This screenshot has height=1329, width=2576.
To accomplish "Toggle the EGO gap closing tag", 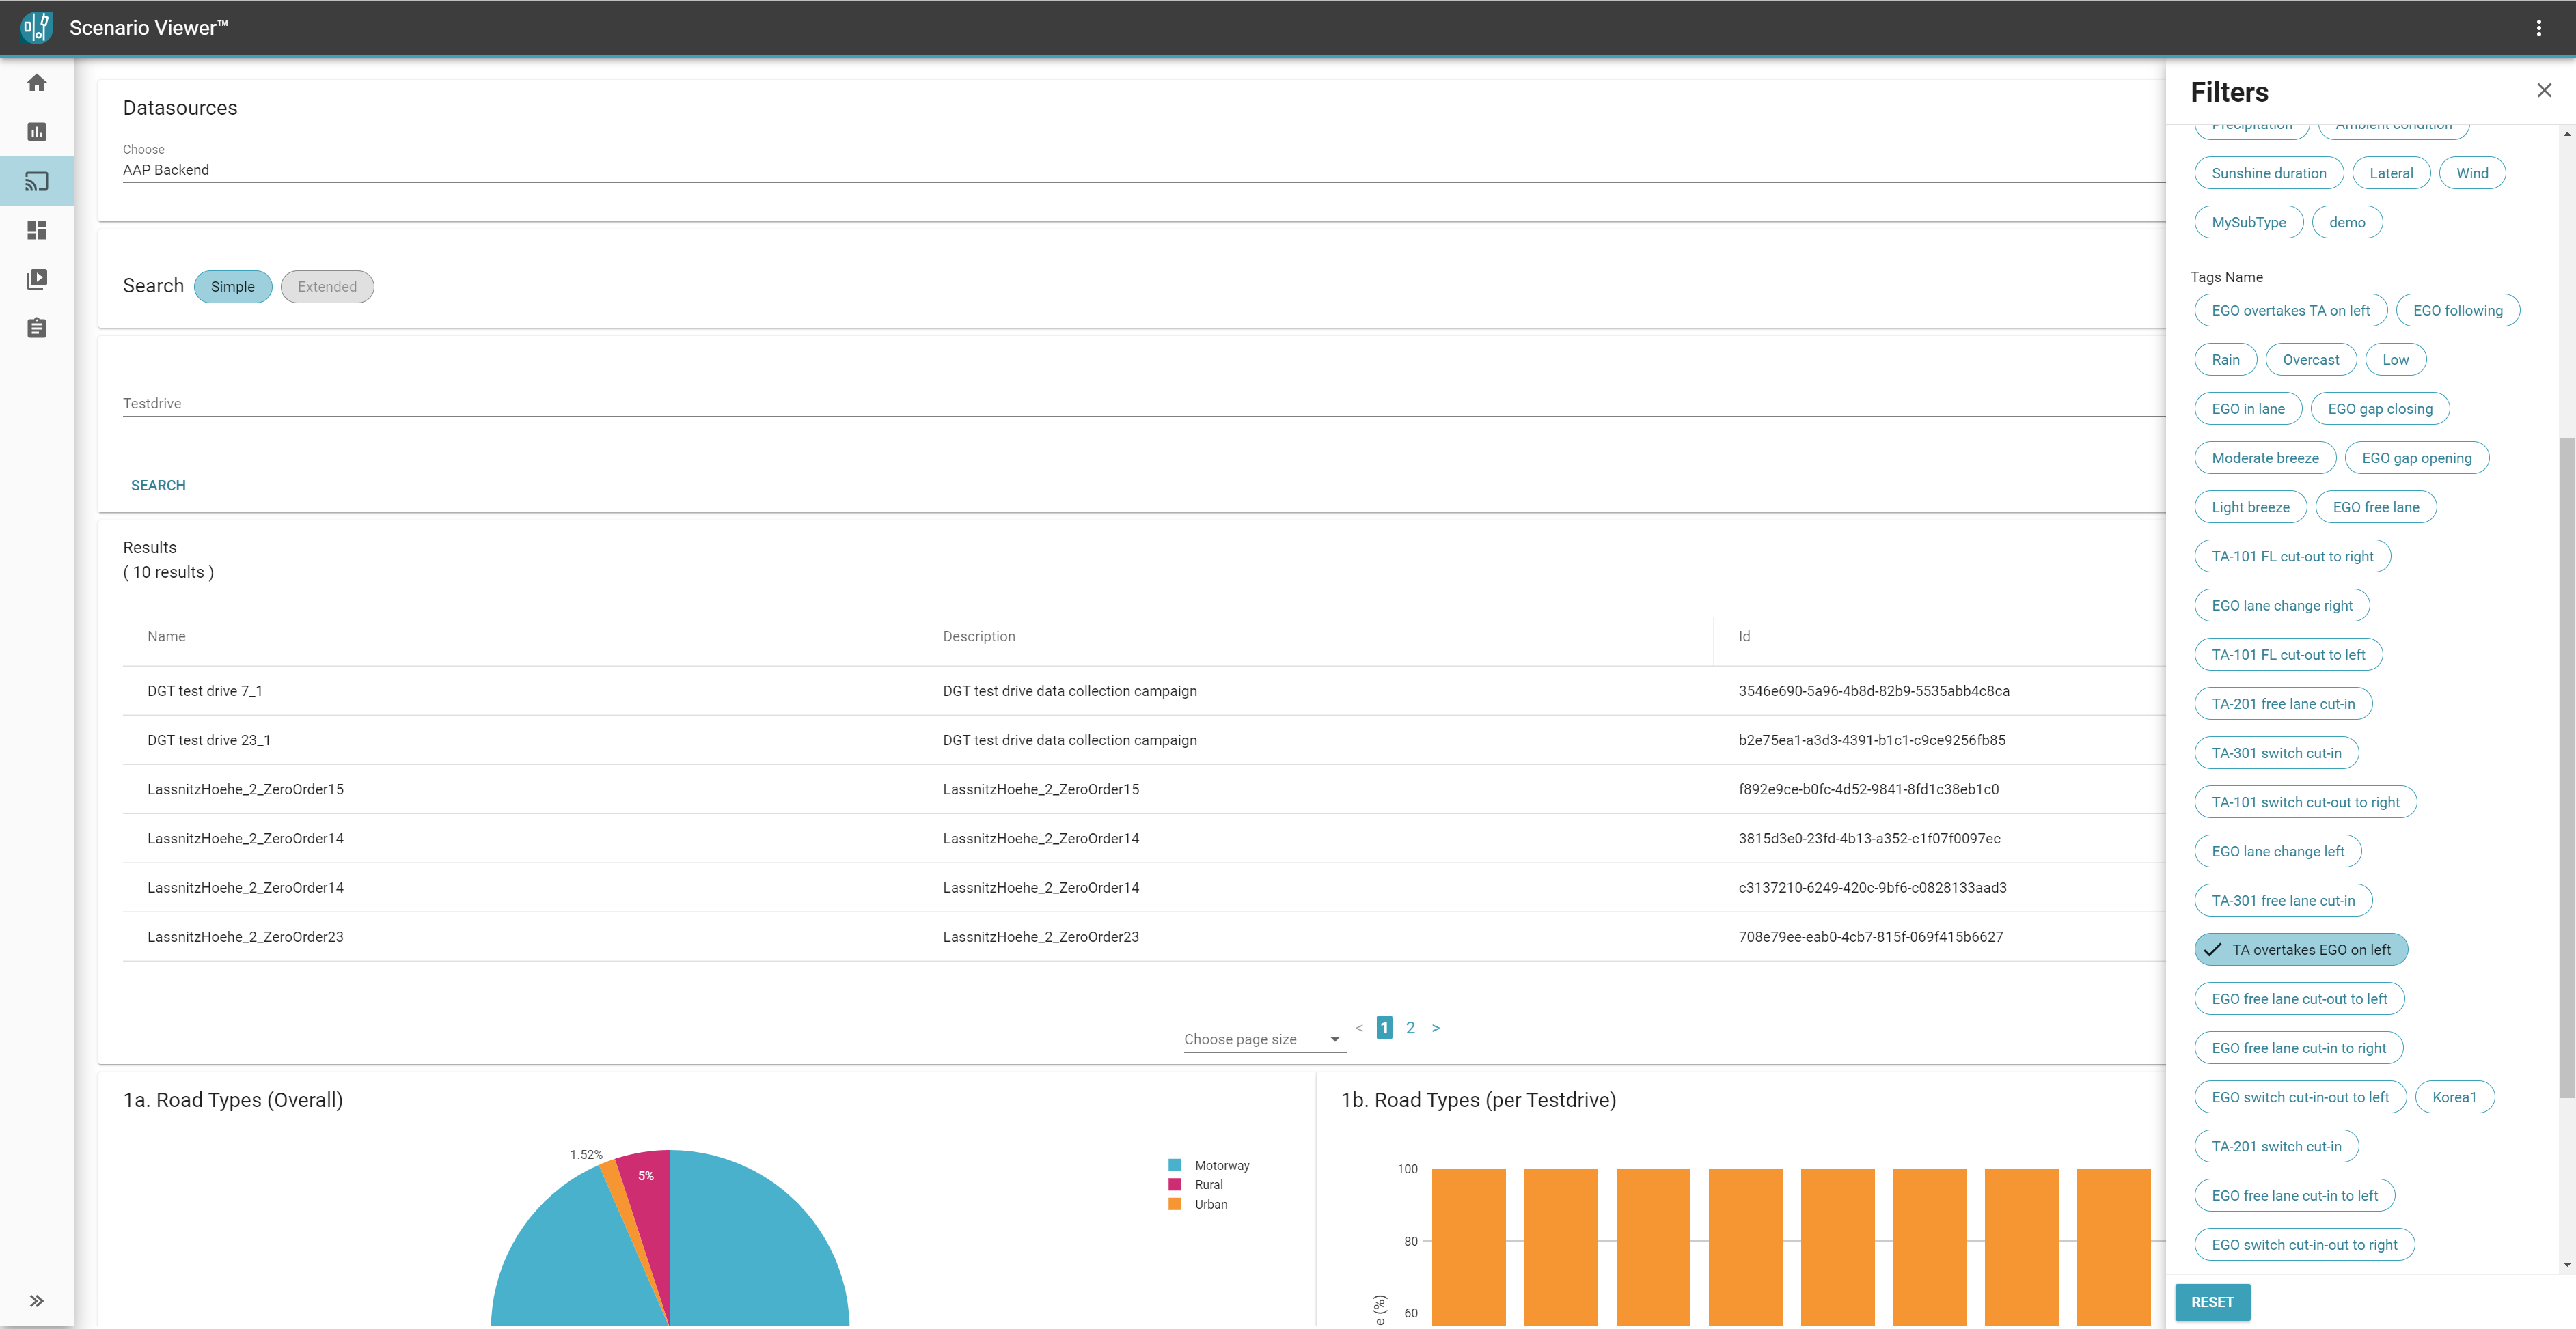I will coord(2380,408).
